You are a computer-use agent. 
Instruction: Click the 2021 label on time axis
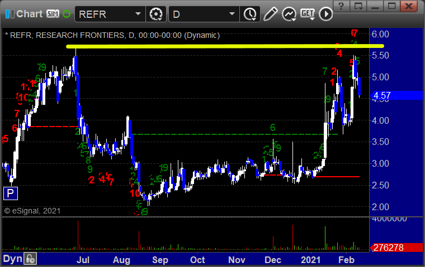point(310,260)
